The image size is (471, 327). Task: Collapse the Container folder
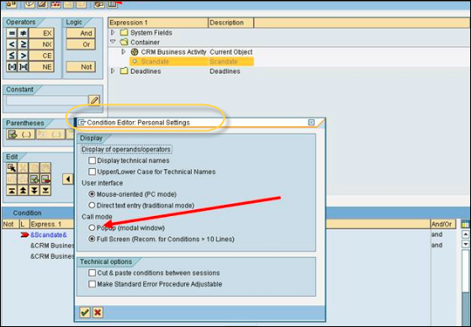(113, 42)
